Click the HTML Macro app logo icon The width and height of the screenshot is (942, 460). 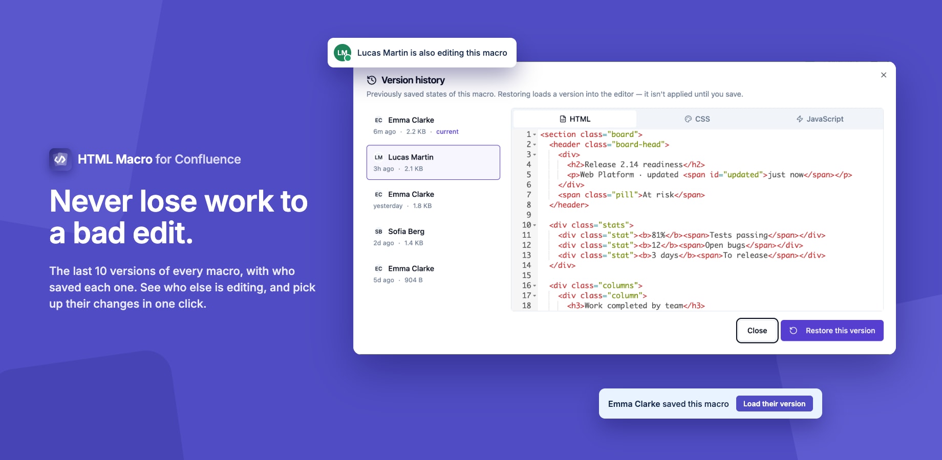point(60,159)
